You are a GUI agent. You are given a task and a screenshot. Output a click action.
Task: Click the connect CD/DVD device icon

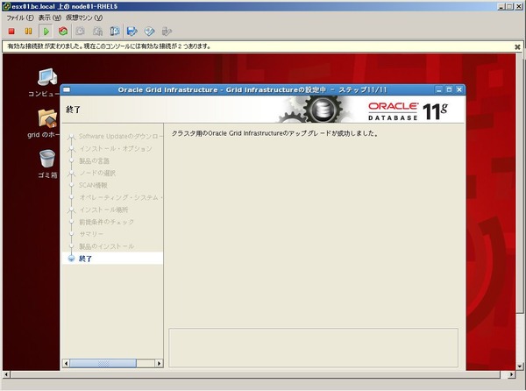coord(150,32)
